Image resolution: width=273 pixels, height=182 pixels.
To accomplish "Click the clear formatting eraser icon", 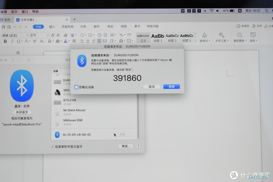I will point(65,35).
